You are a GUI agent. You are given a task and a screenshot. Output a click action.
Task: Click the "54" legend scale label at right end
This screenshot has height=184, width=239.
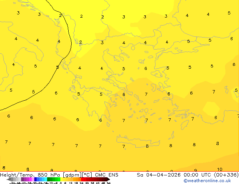point(109,183)
